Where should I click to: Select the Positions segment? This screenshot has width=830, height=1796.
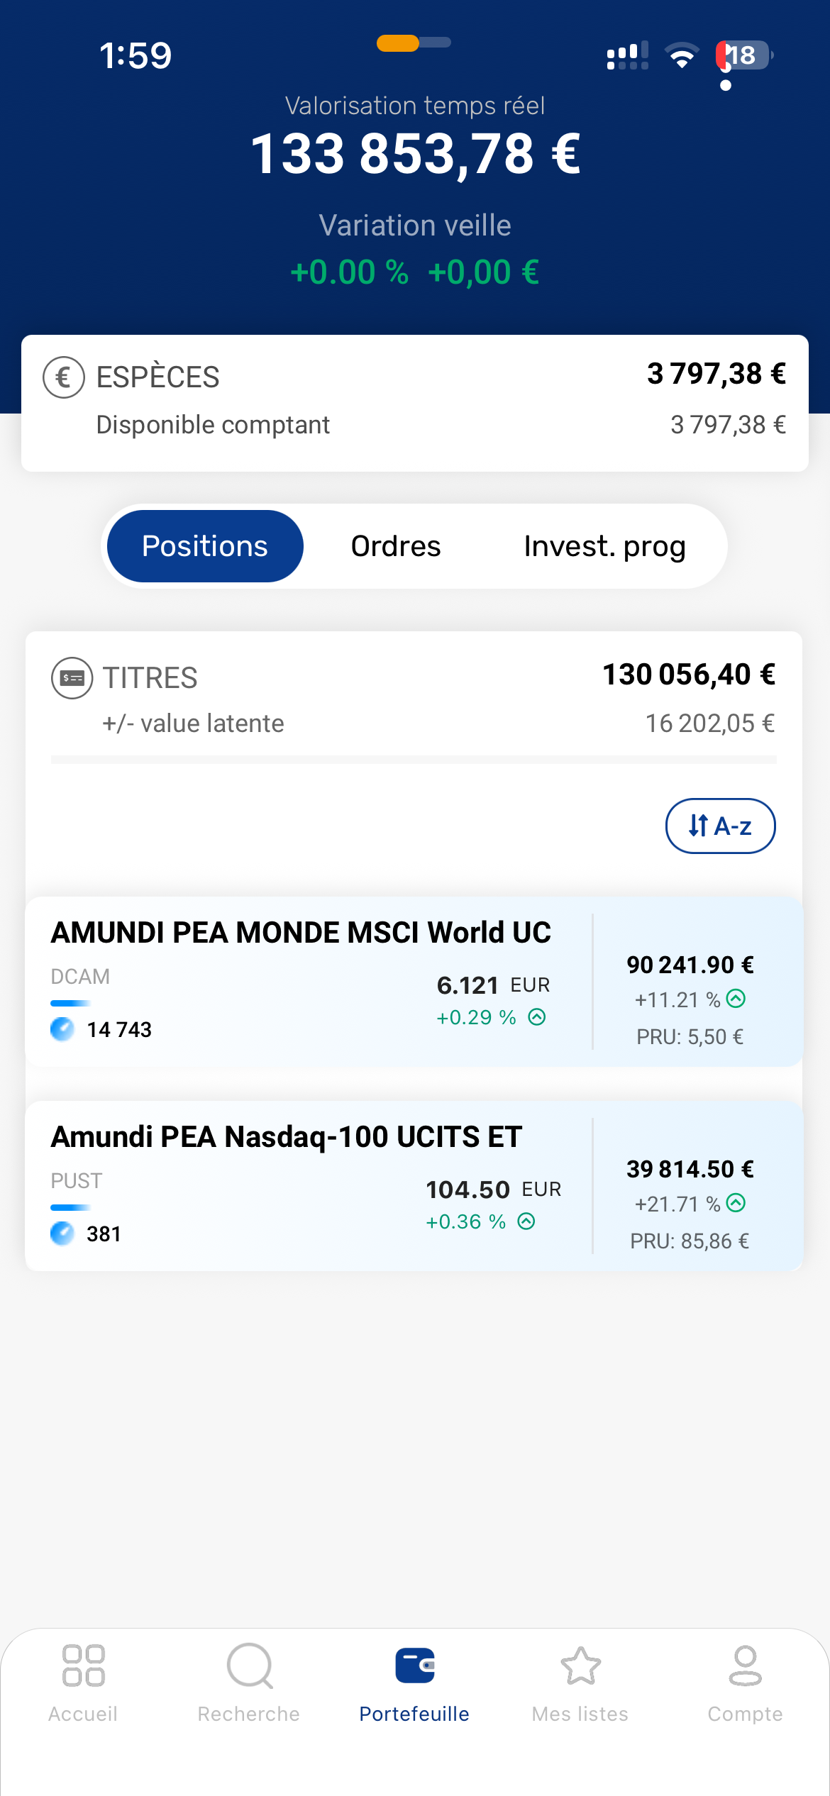tap(205, 546)
